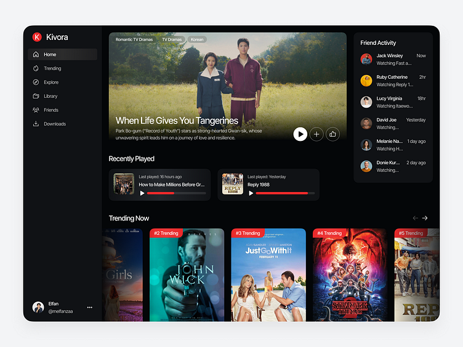Open Trending in sidebar
This screenshot has width=463, height=347.
click(62, 68)
